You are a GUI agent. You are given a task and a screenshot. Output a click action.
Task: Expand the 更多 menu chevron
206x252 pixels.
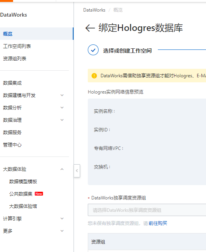[62, 231]
